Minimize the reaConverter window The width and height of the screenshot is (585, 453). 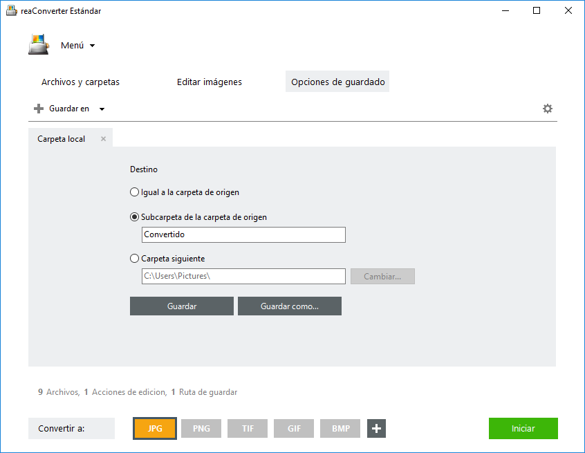click(x=505, y=10)
